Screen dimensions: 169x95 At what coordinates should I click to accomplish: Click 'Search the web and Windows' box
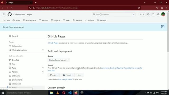pyautogui.click(x=27, y=93)
